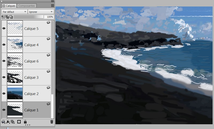The height and width of the screenshot is (129, 214).
Task: Toggle Pick Up Underlying Color icon
Action: (7, 17)
